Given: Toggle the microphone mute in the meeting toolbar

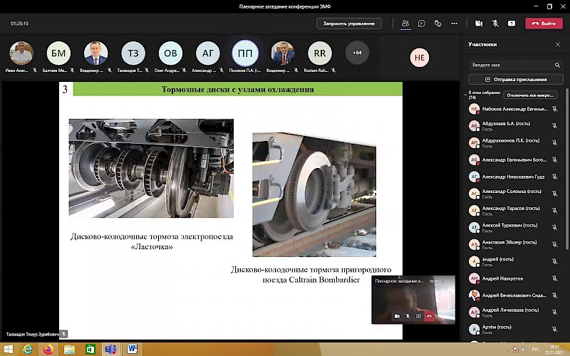Looking at the screenshot, I should click(495, 23).
